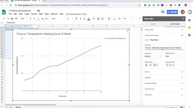Open the Insert menu
The height and width of the screenshot is (108, 193).
click(27, 14)
